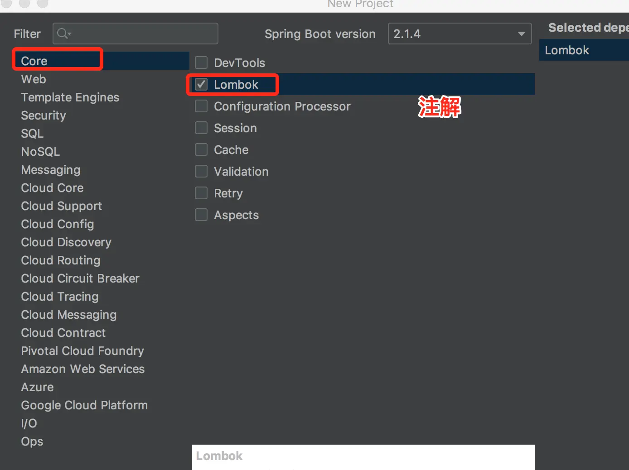Select the Cloud Core category
This screenshot has height=470, width=629.
[52, 188]
